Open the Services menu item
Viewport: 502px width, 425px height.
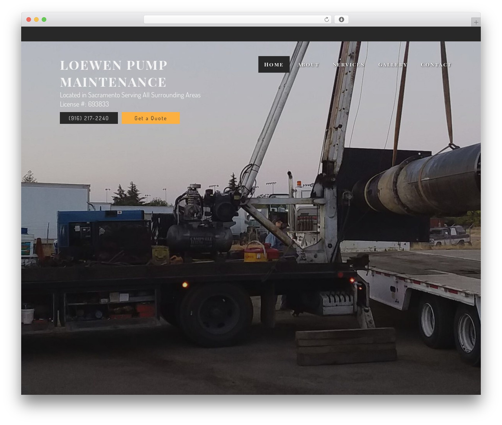[x=349, y=64]
